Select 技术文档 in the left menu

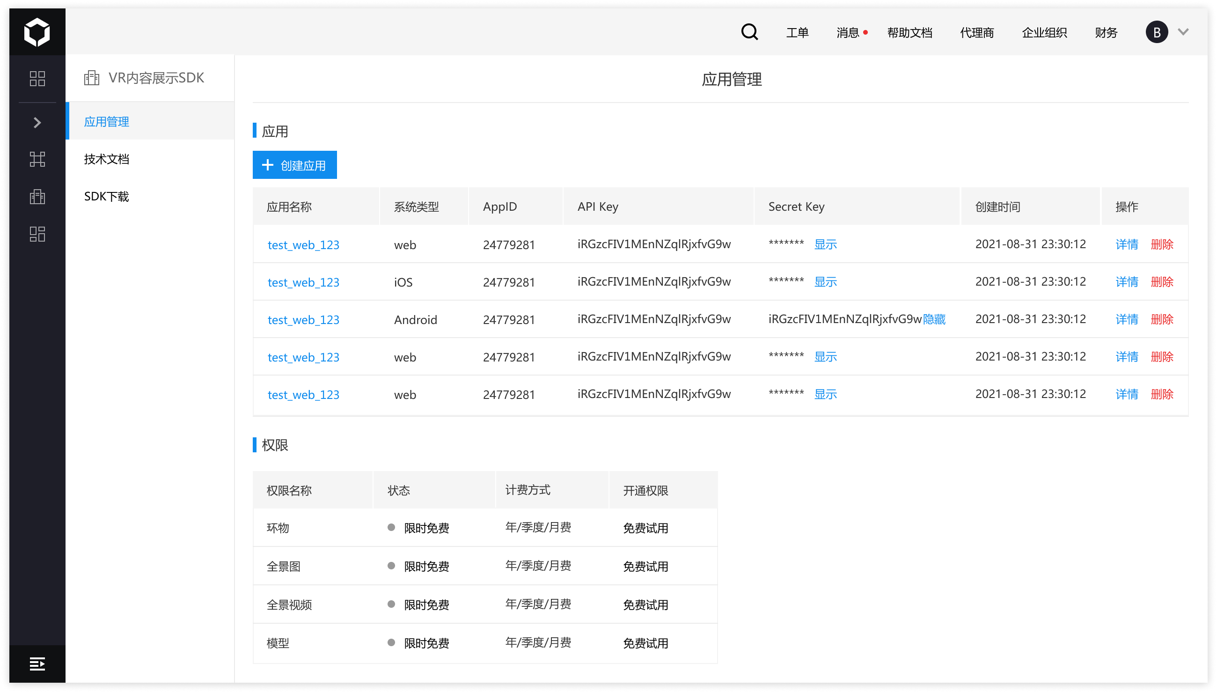[107, 159]
